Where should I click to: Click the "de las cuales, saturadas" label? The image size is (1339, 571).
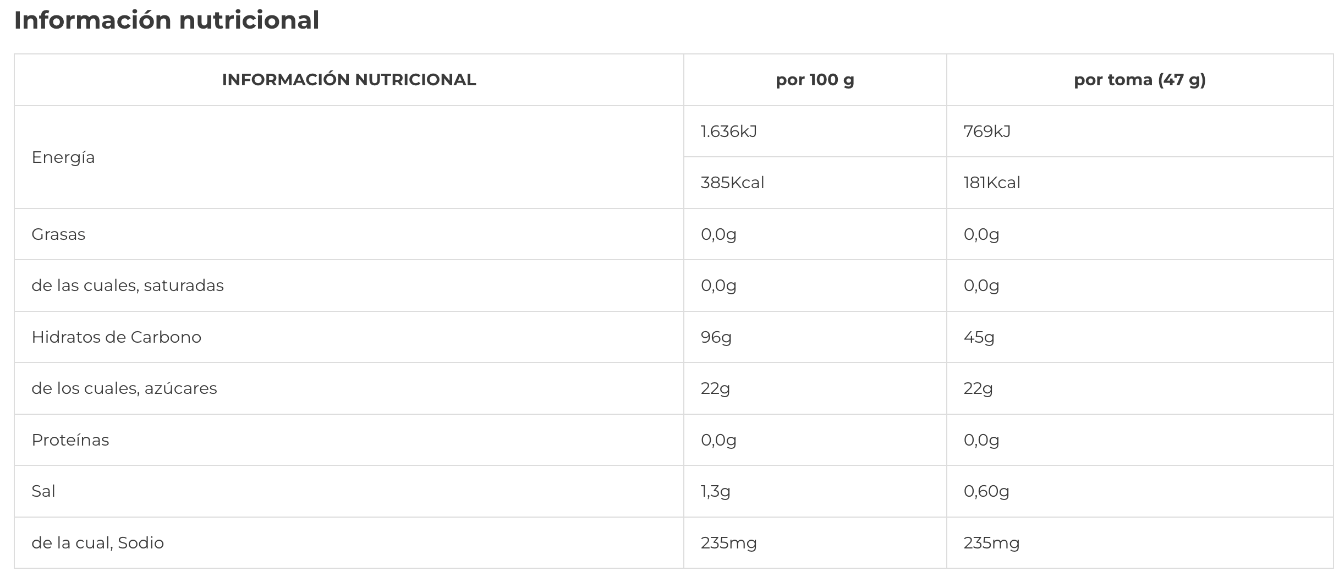(128, 285)
